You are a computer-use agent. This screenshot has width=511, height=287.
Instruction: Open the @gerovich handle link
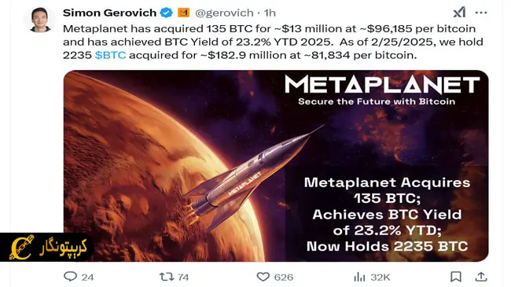point(224,13)
